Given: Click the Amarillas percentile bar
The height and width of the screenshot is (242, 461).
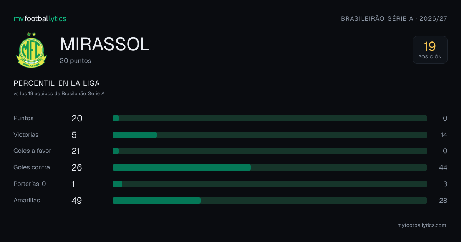Looking at the screenshot, I should 270,201.
